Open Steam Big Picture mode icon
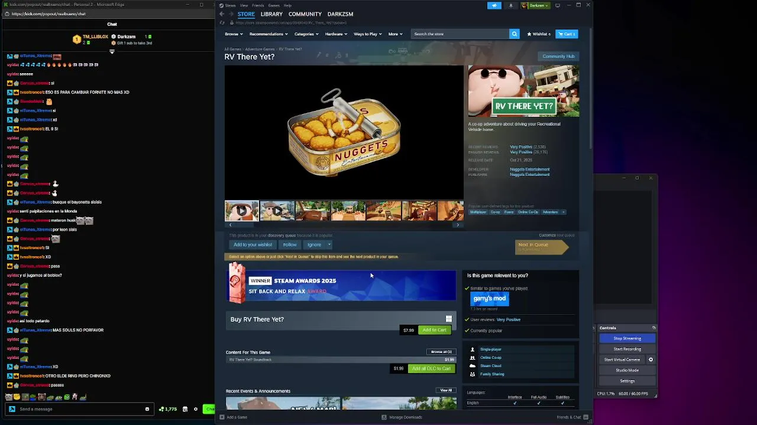The width and height of the screenshot is (757, 425). tap(558, 5)
